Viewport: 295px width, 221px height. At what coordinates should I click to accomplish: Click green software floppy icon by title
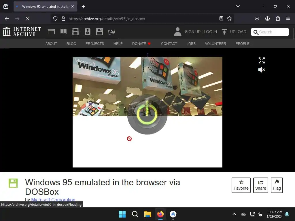pyautogui.click(x=13, y=183)
